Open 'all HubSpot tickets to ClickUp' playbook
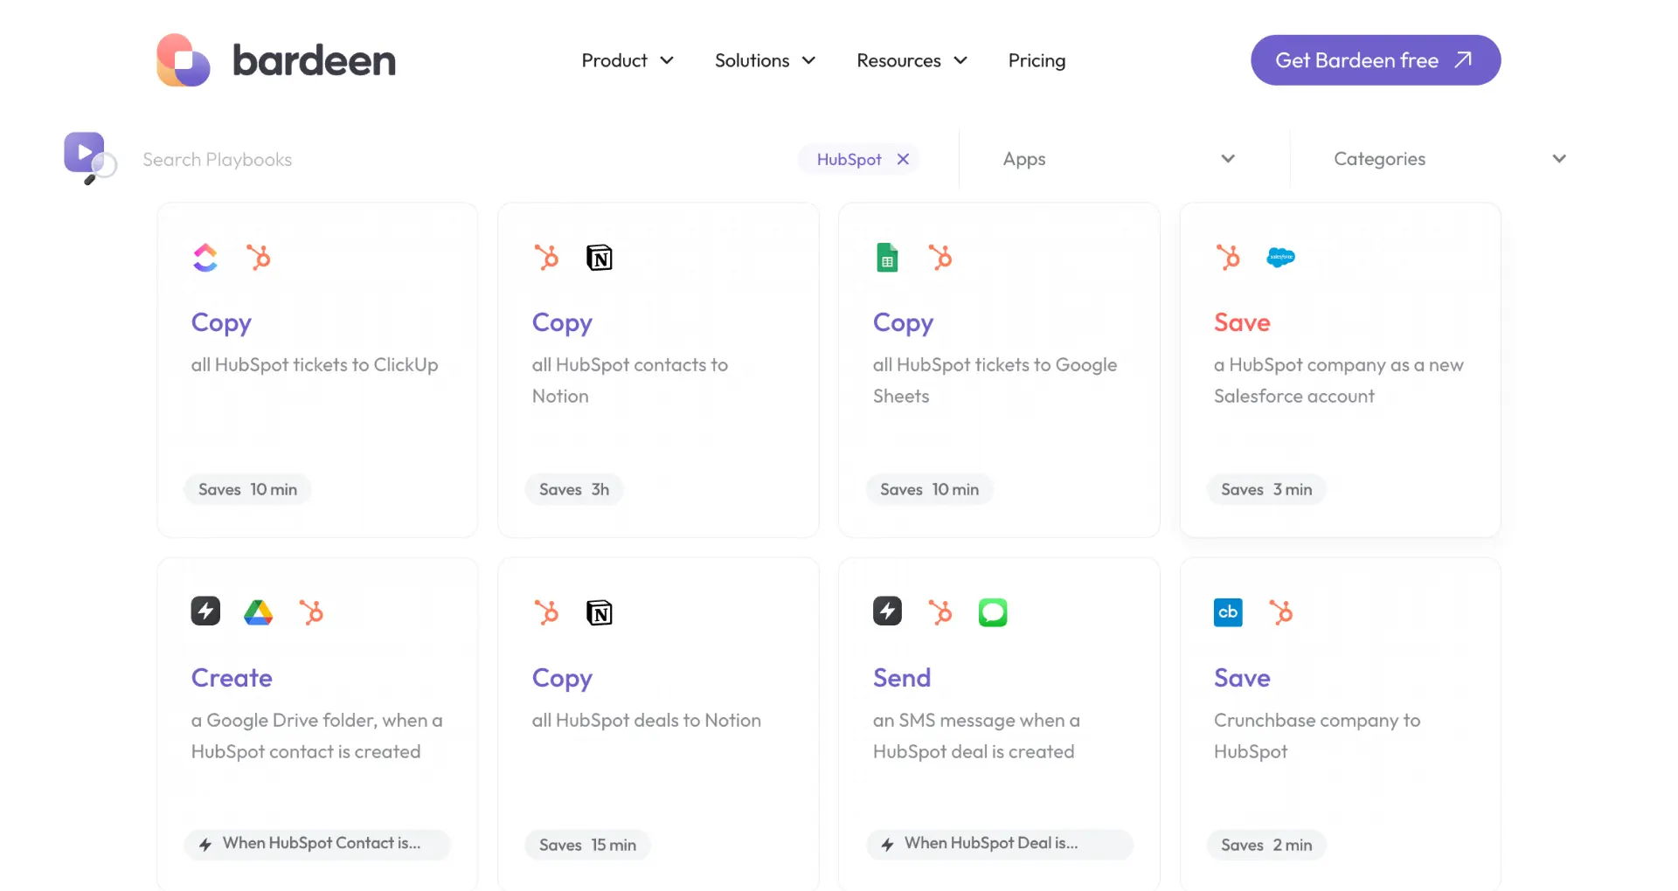1678x891 pixels. (x=317, y=370)
